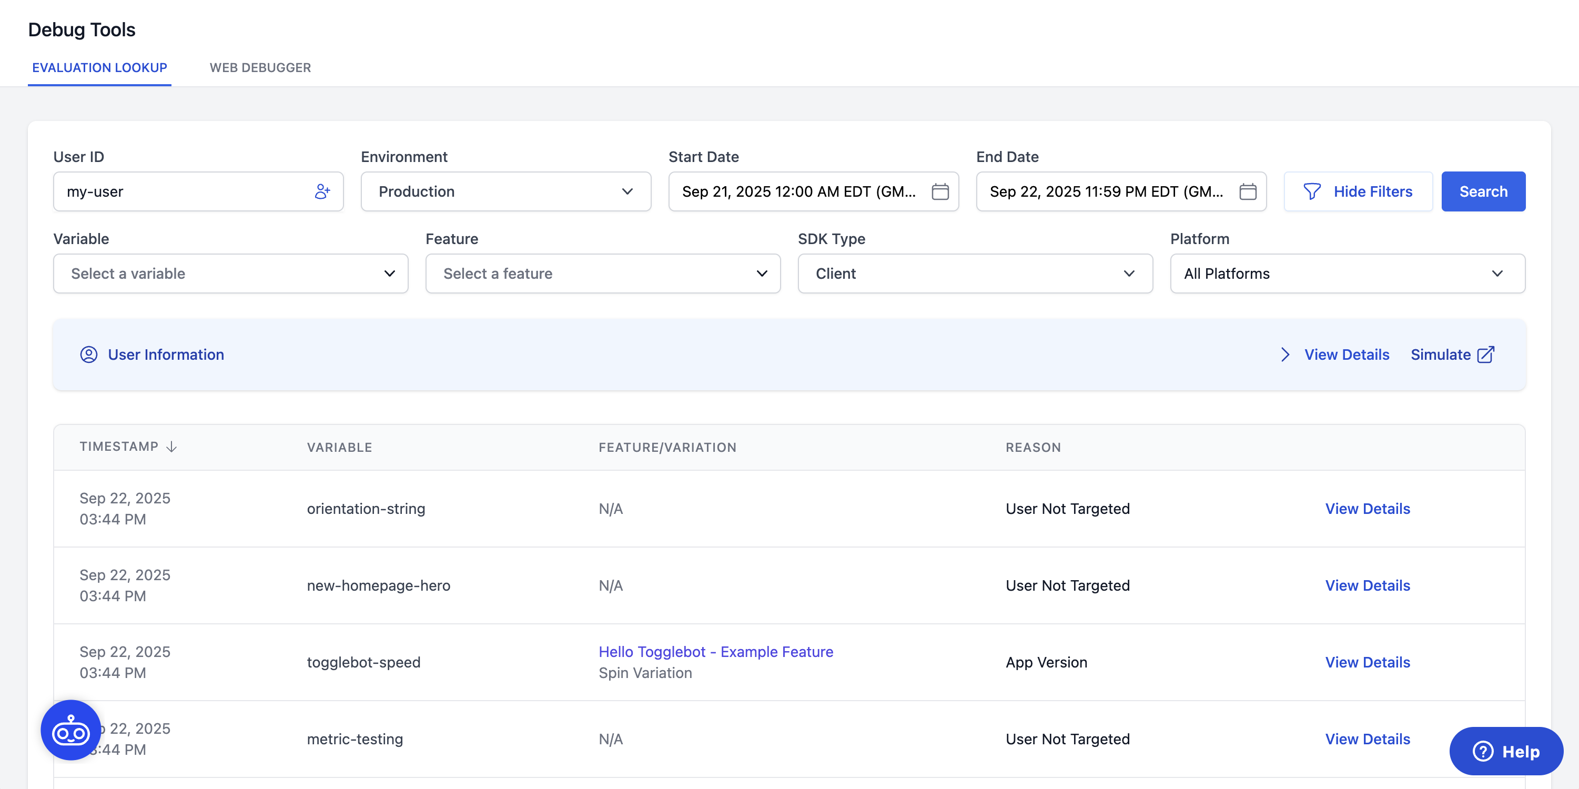Open the Select a variable dropdown
This screenshot has width=1579, height=789.
coord(230,274)
